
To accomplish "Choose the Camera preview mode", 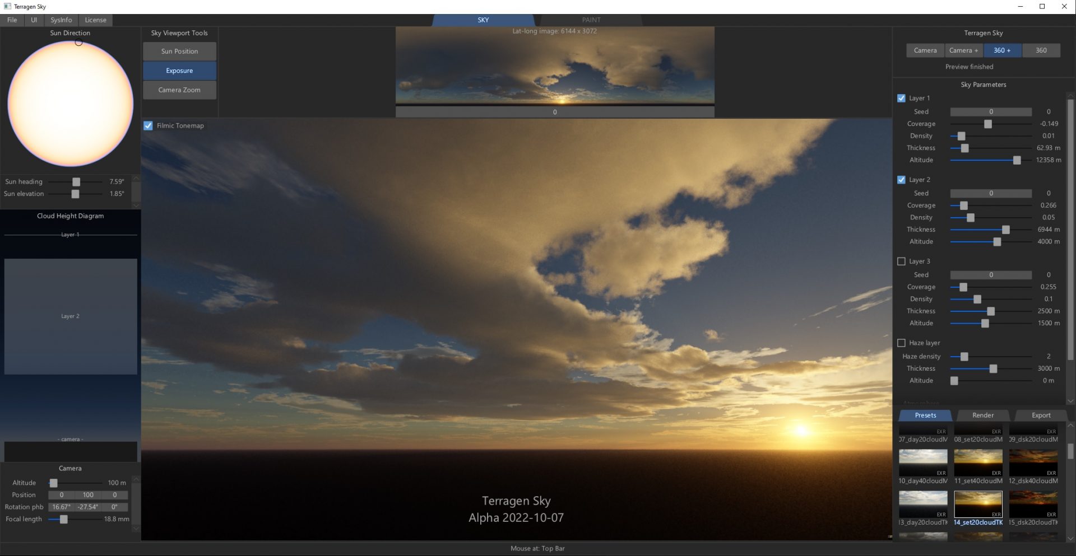I will [925, 50].
